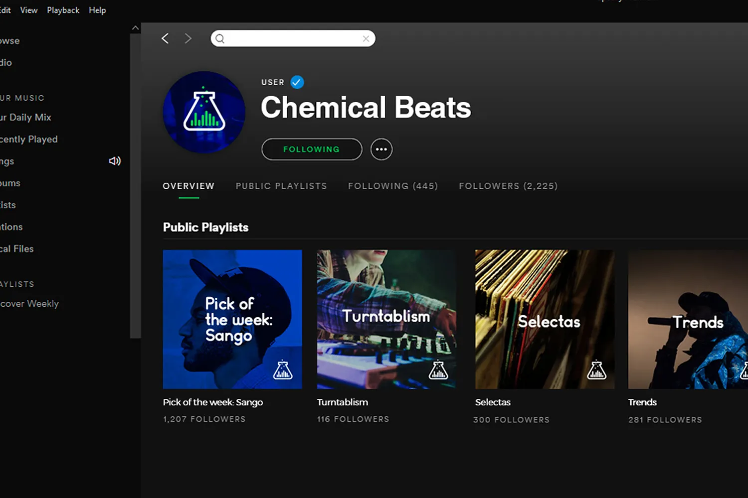The image size is (748, 498).
Task: Click inside the search input field
Action: pyautogui.click(x=293, y=39)
